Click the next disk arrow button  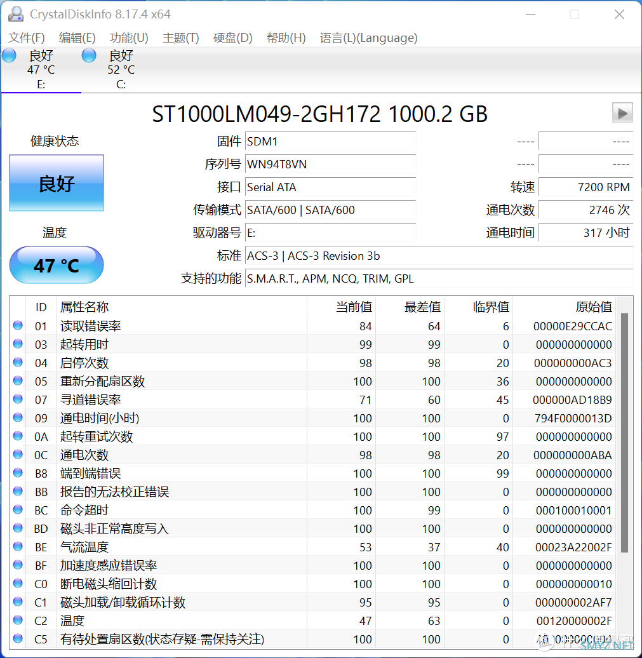pyautogui.click(x=622, y=113)
